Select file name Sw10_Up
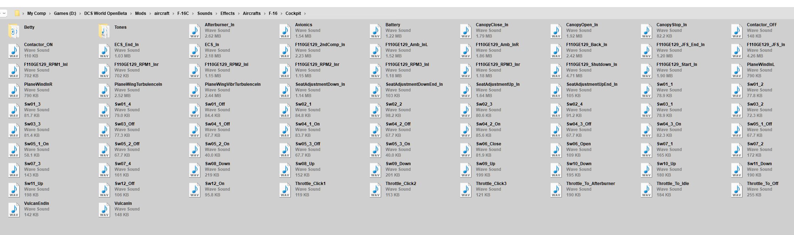This screenshot has height=235, width=794. (666, 164)
